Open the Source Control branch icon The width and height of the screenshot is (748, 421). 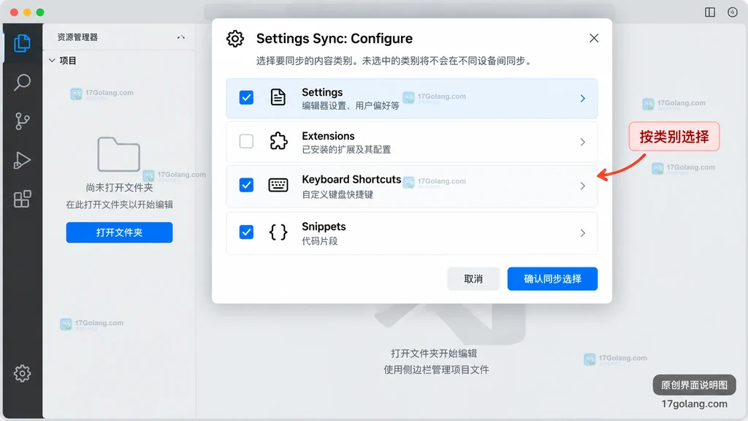[22, 121]
